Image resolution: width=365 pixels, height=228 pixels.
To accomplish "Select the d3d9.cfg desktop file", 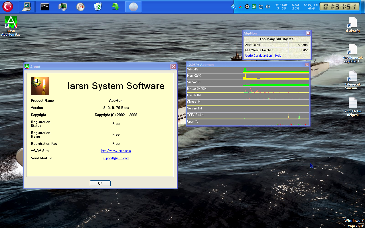I will (352, 25).
